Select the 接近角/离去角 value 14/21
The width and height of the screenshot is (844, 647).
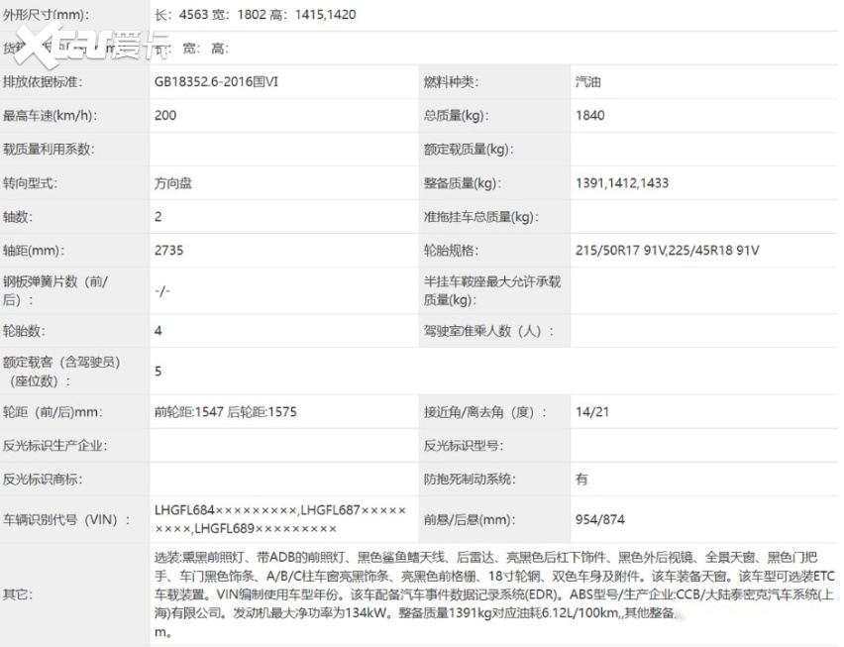pos(591,412)
